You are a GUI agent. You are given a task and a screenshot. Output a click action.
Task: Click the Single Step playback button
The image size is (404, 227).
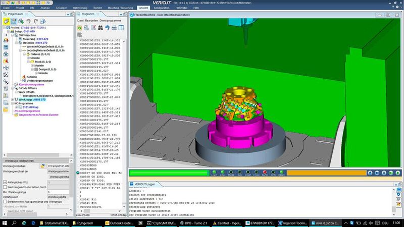click(x=391, y=173)
